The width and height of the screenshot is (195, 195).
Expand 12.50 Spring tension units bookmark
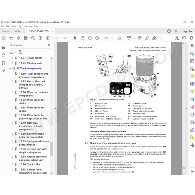click(x=13, y=134)
